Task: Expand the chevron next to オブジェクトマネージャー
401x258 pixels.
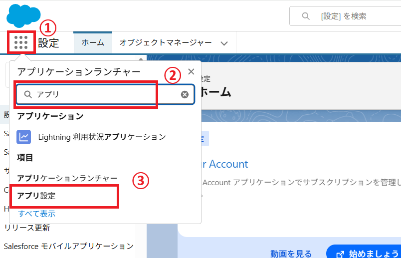Action: [x=224, y=43]
